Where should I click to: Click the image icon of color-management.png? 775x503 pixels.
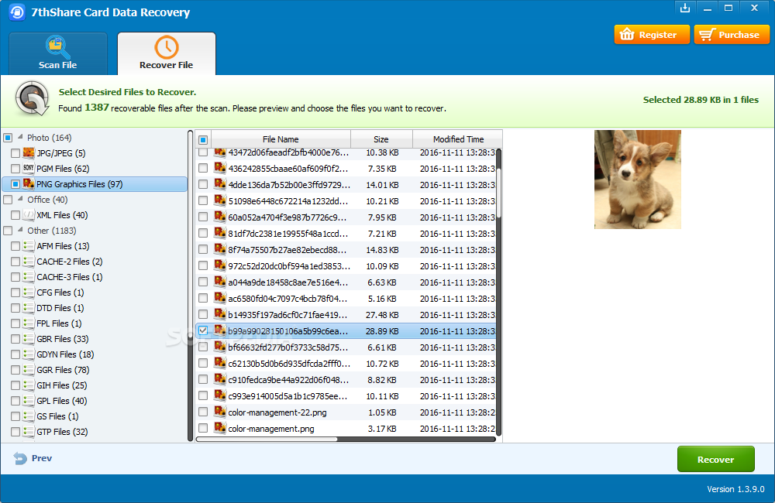[220, 429]
